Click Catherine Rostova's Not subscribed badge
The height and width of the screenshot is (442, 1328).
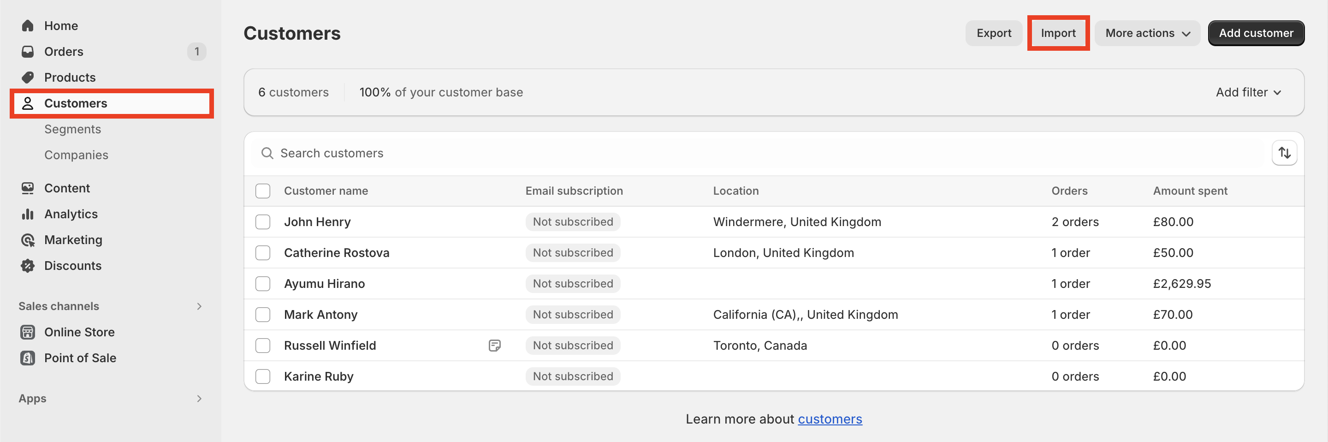(573, 253)
